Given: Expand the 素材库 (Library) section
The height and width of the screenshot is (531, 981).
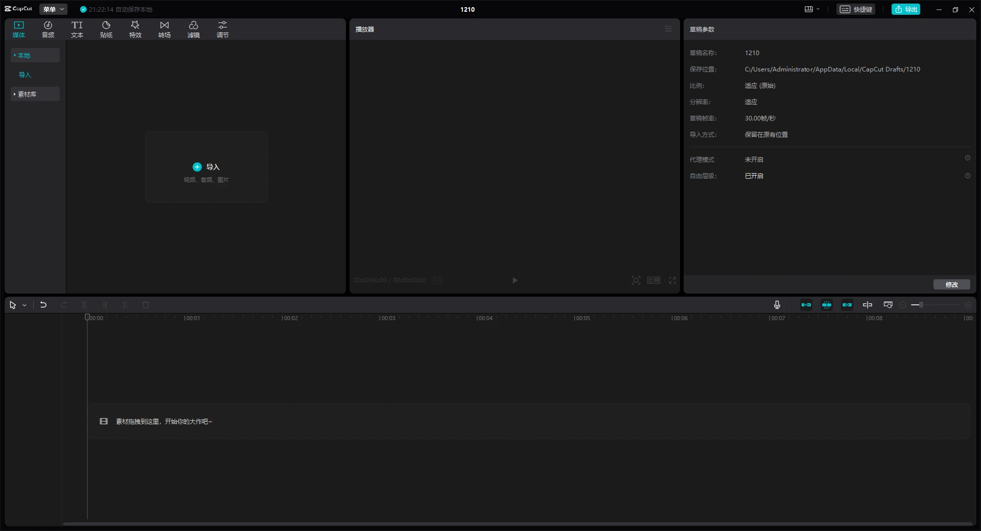Looking at the screenshot, I should 35,94.
